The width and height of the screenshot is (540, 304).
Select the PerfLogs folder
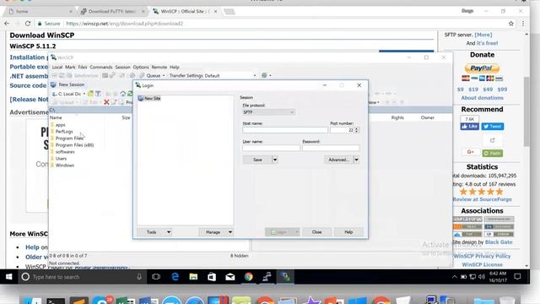(x=64, y=132)
